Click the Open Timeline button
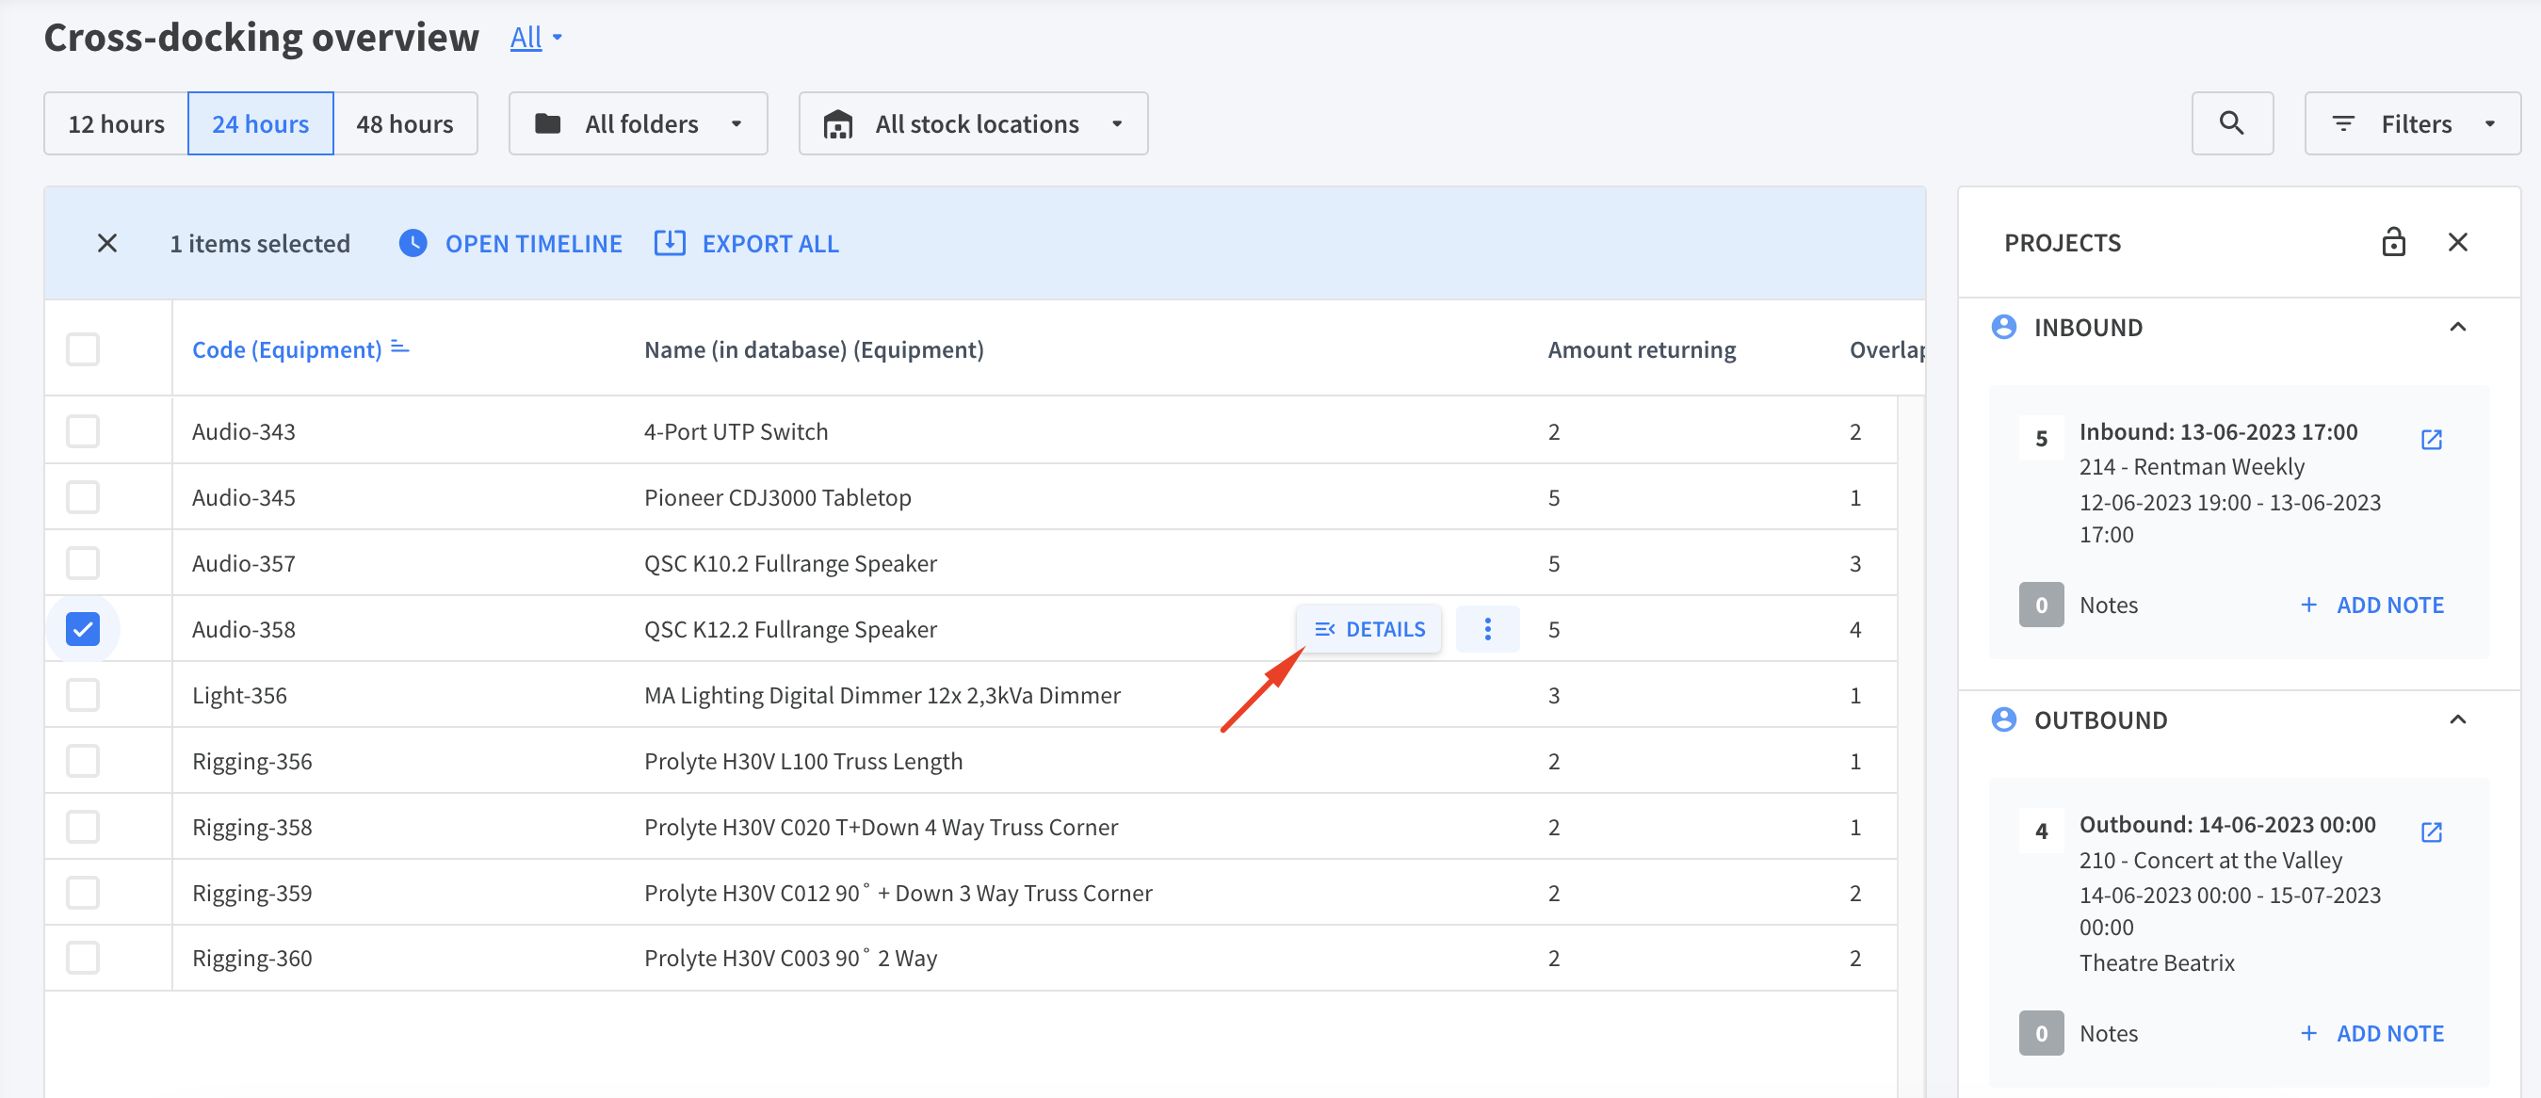 [x=511, y=243]
